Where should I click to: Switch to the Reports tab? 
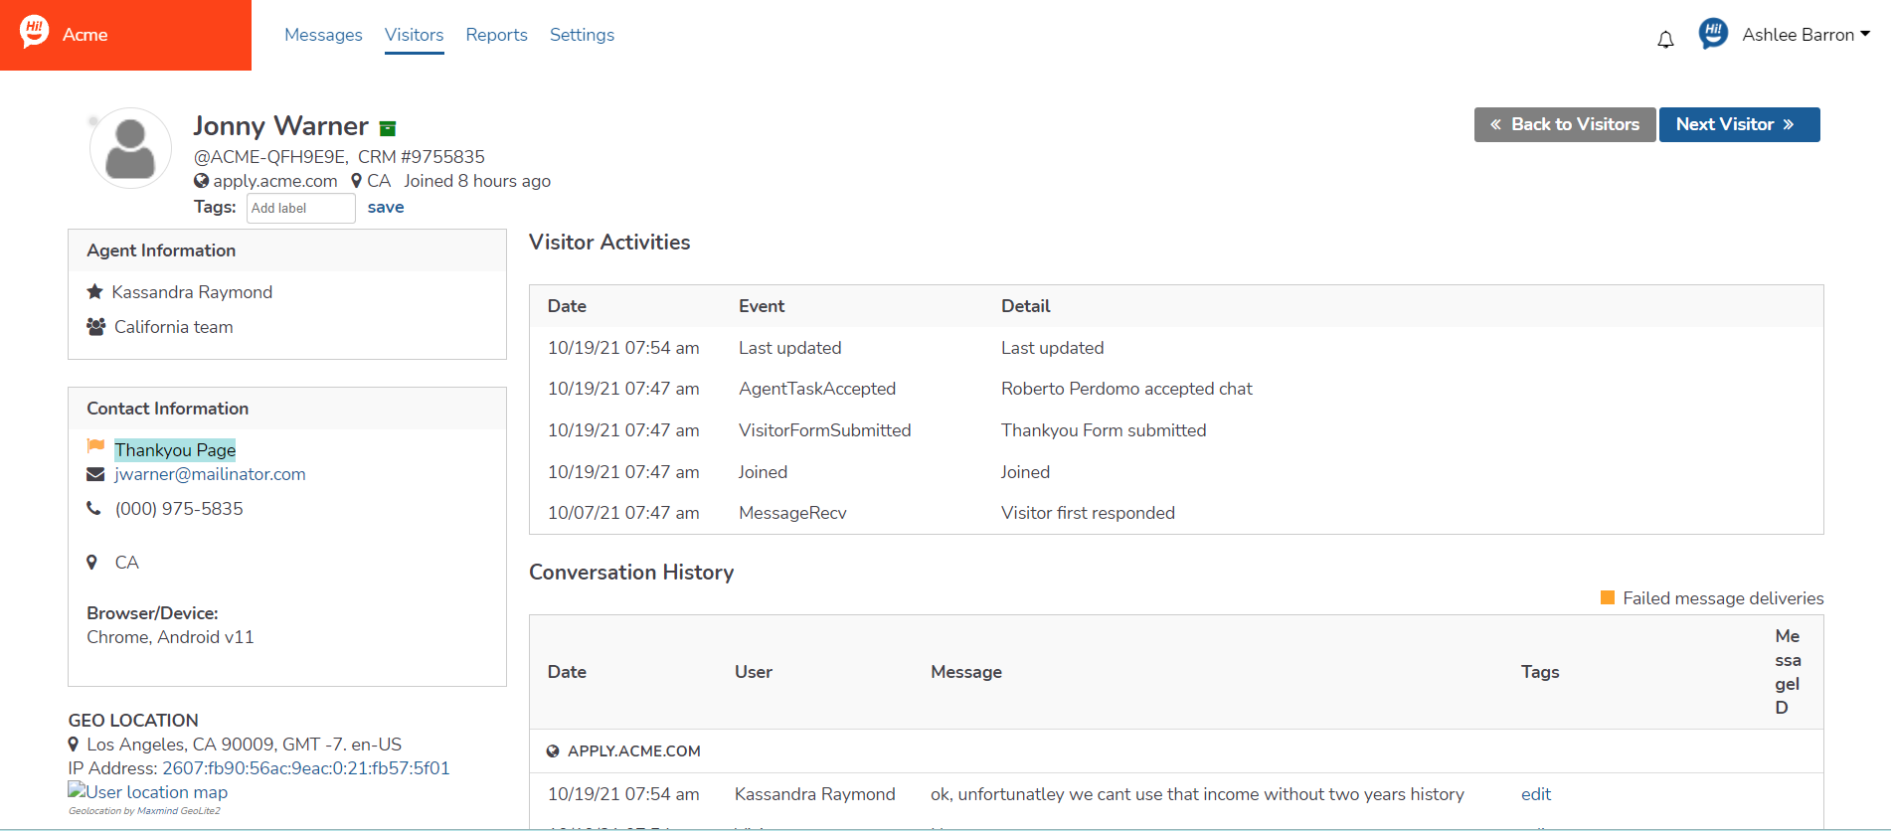coord(496,35)
